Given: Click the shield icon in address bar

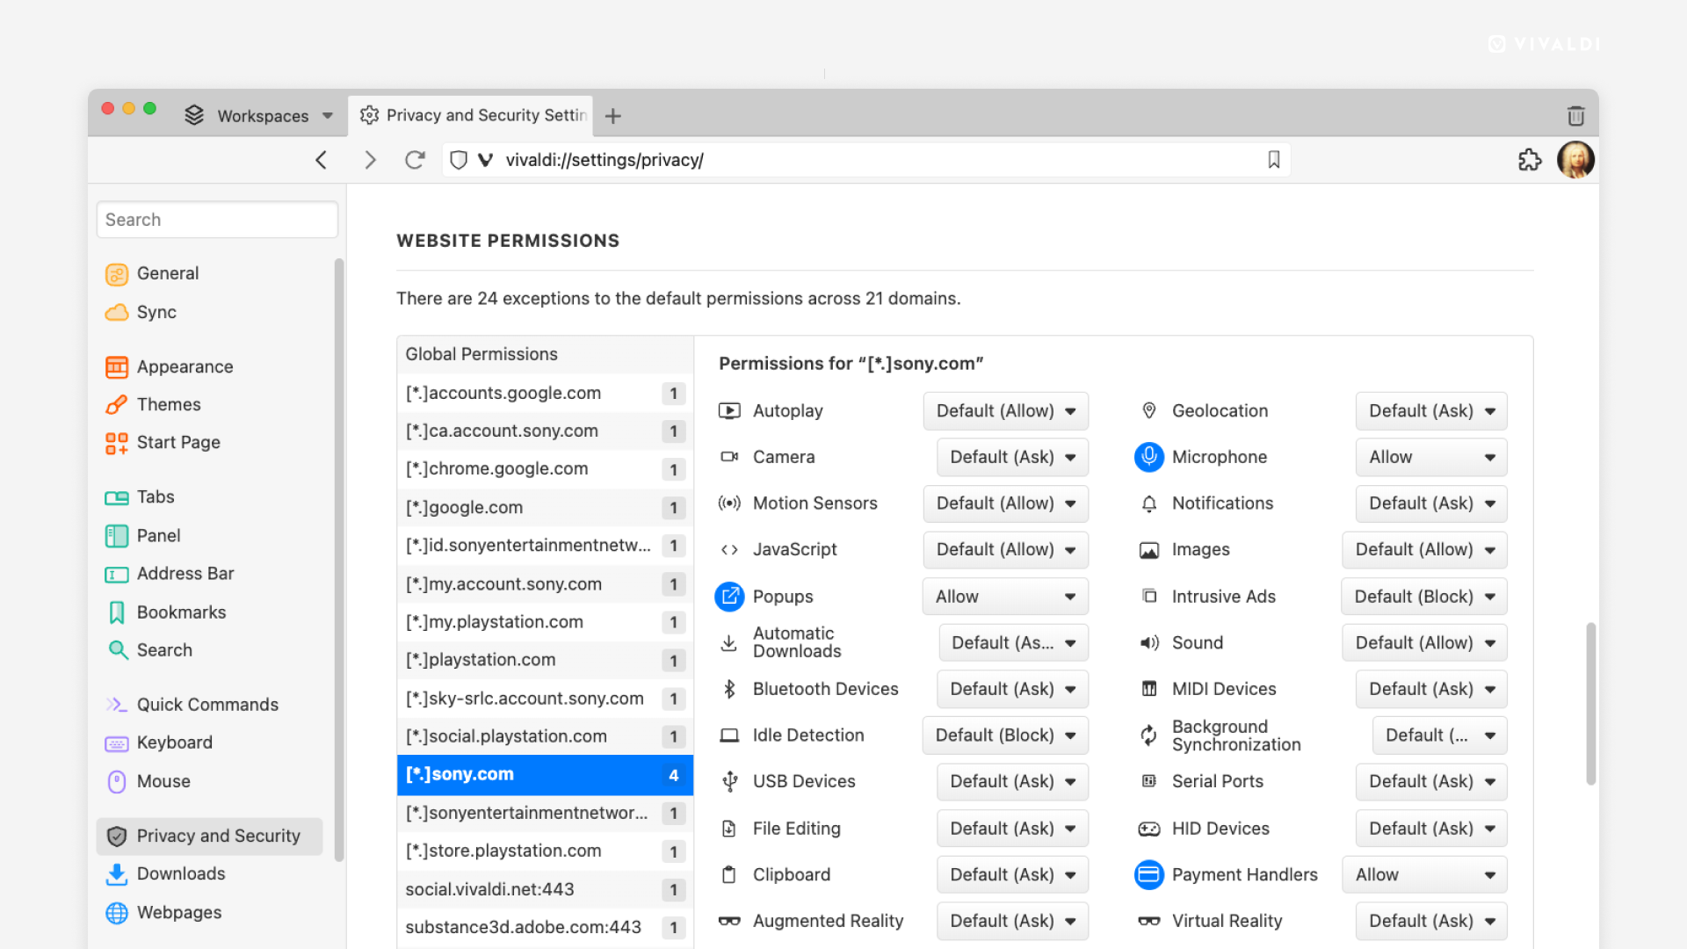Looking at the screenshot, I should coord(461,160).
